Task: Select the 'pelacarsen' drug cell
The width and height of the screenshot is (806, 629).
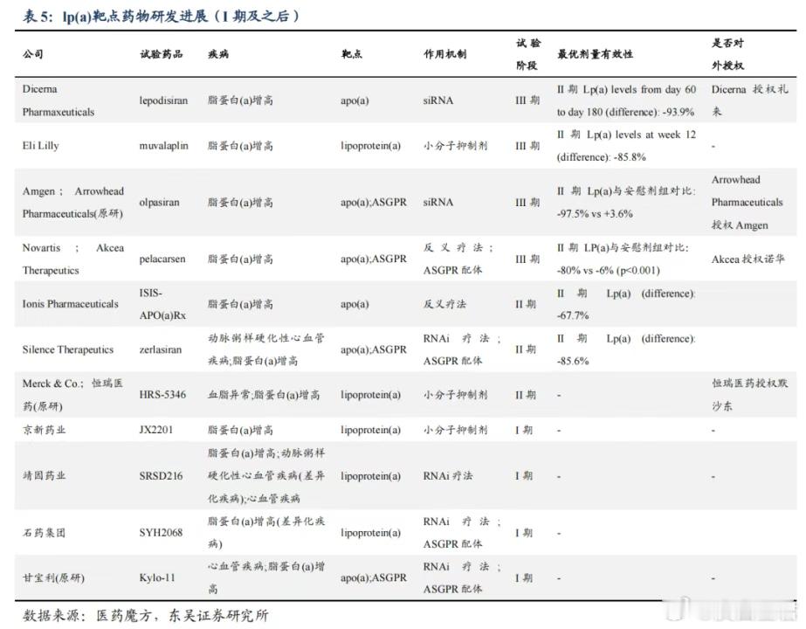Action: pyautogui.click(x=162, y=259)
